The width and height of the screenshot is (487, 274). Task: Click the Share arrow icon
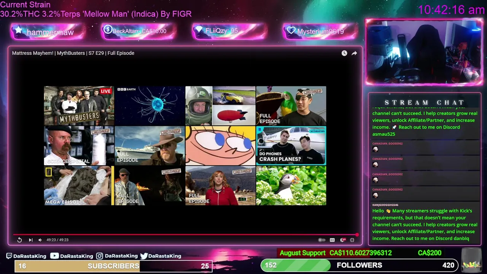354,53
